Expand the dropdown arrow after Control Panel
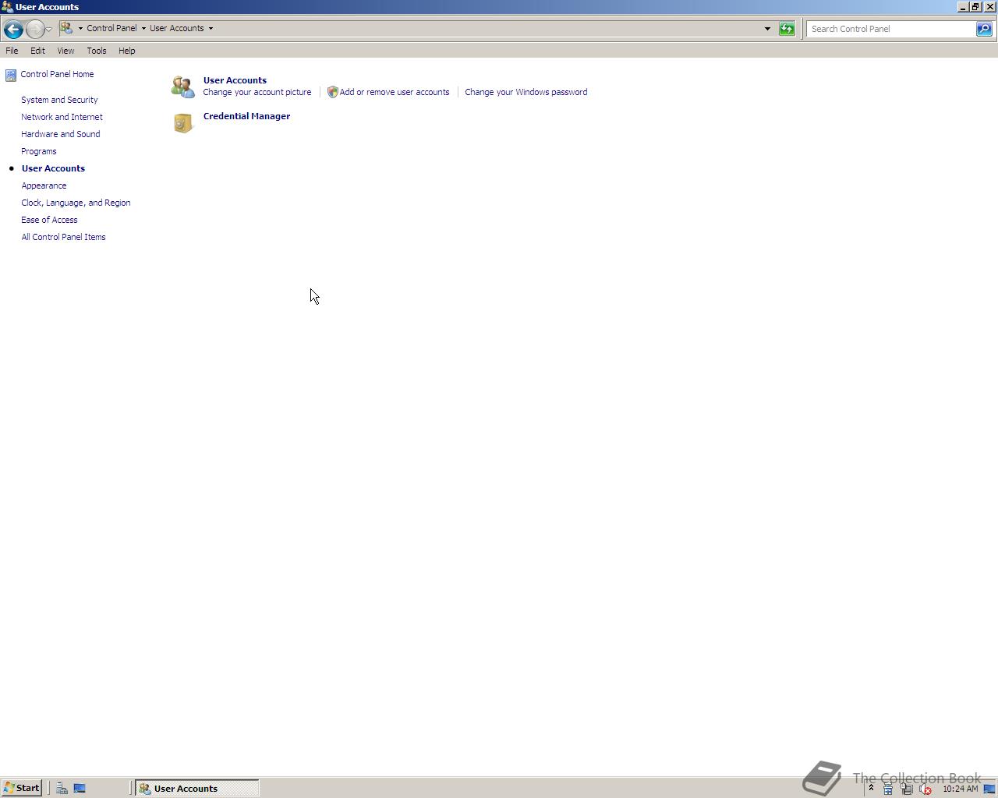Image resolution: width=998 pixels, height=798 pixels. point(143,28)
